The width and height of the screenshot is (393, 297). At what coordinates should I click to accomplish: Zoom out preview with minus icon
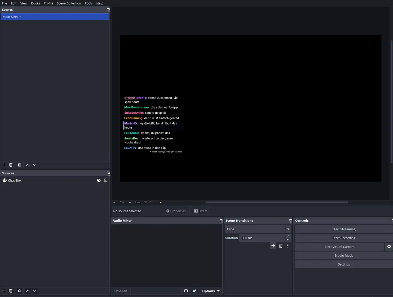[115, 202]
